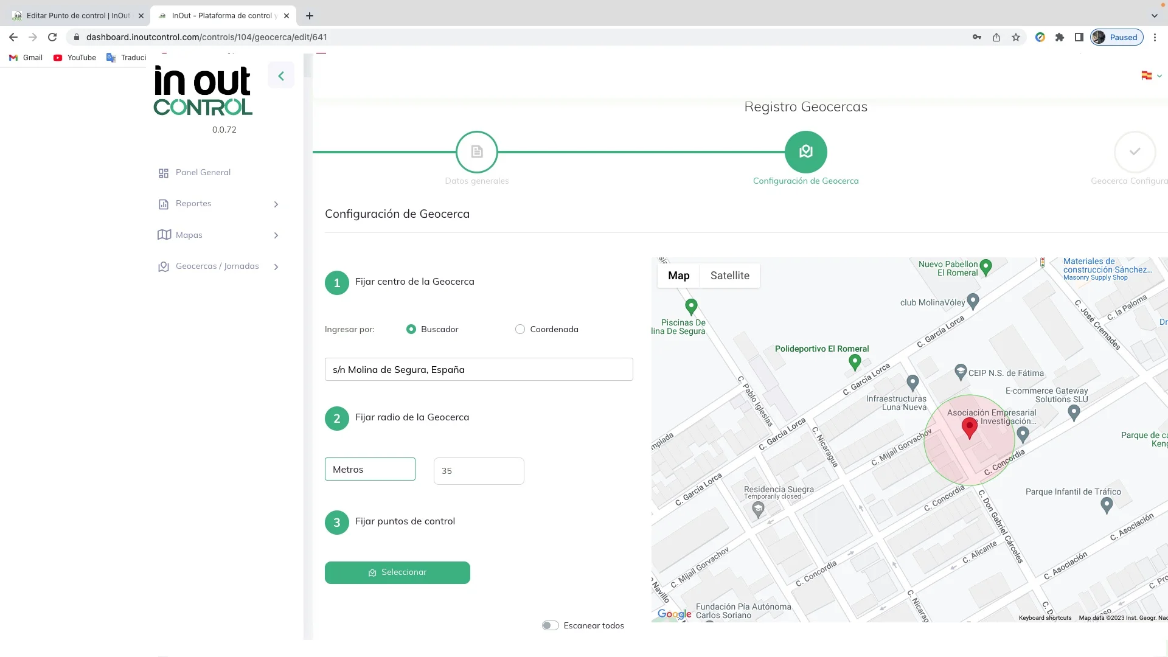Open the Traduci bookmark
This screenshot has height=657, width=1168.
(x=127, y=58)
